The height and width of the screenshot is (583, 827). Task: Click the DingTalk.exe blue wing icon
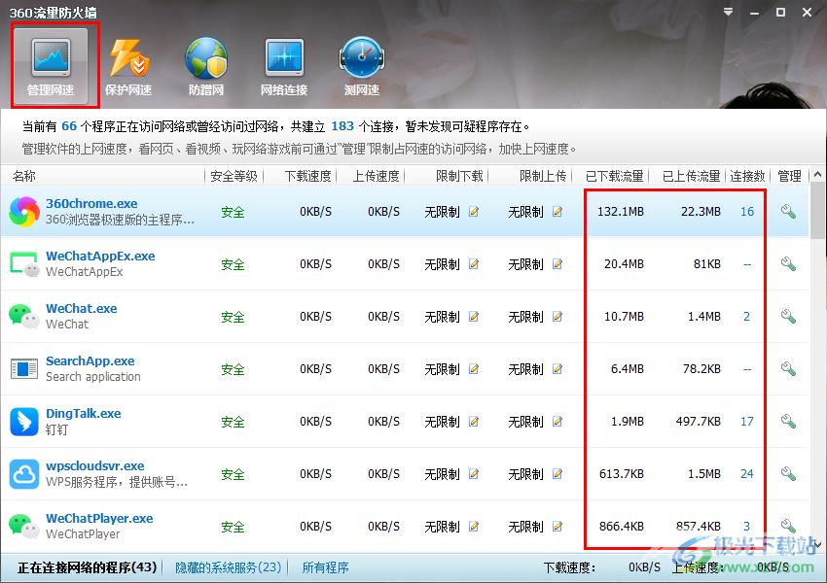[x=24, y=422]
